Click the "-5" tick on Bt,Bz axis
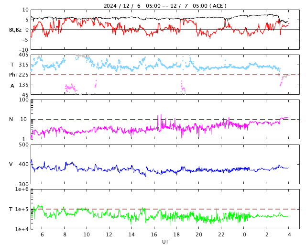306x245 pixels. click(x=25, y=40)
